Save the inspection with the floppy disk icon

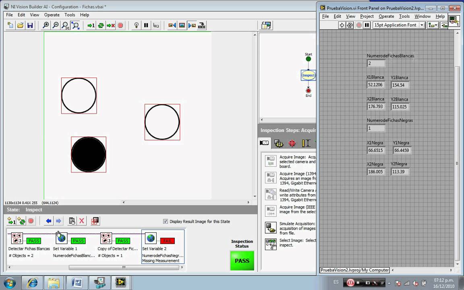[30, 25]
